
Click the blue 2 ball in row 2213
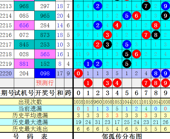pyautogui.click(x=98, y=6)
